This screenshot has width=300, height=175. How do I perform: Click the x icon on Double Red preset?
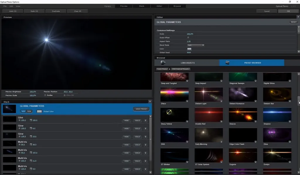pos(221,121)
